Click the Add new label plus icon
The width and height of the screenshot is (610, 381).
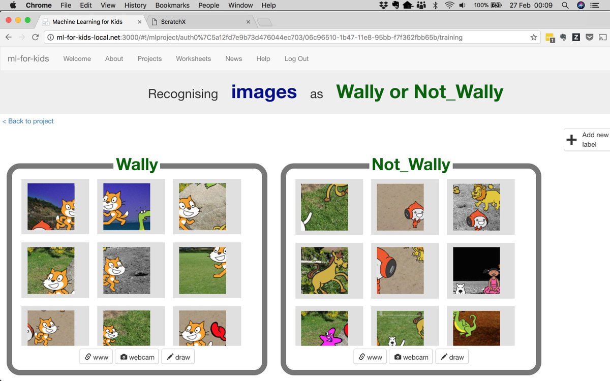[x=572, y=140]
